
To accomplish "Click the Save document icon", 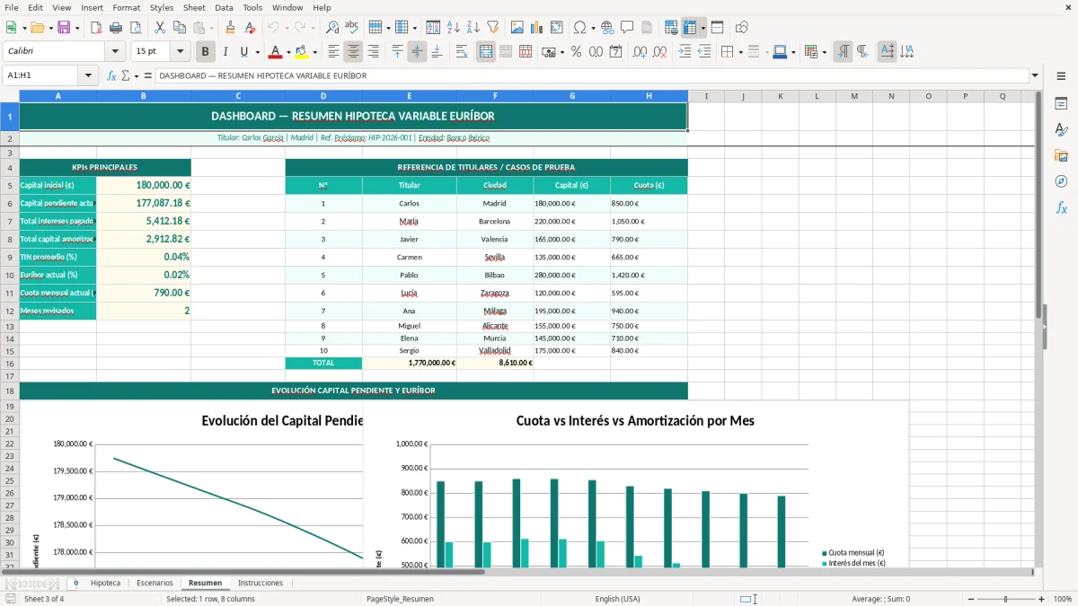I will tap(64, 28).
